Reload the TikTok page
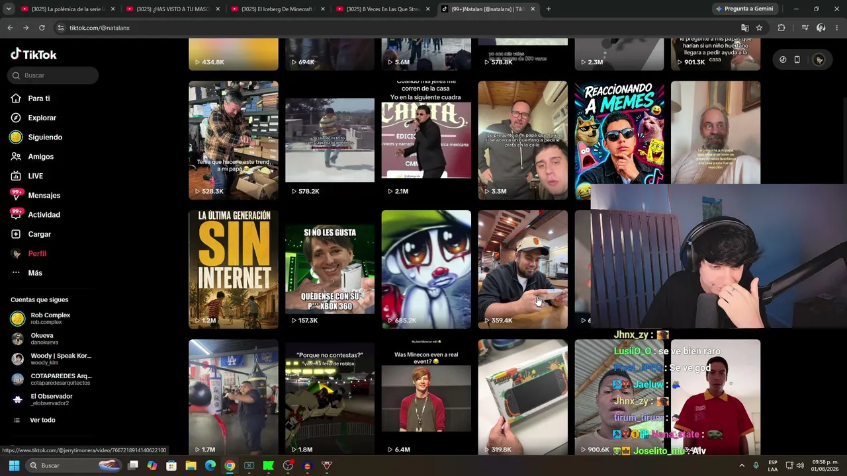 [x=42, y=28]
